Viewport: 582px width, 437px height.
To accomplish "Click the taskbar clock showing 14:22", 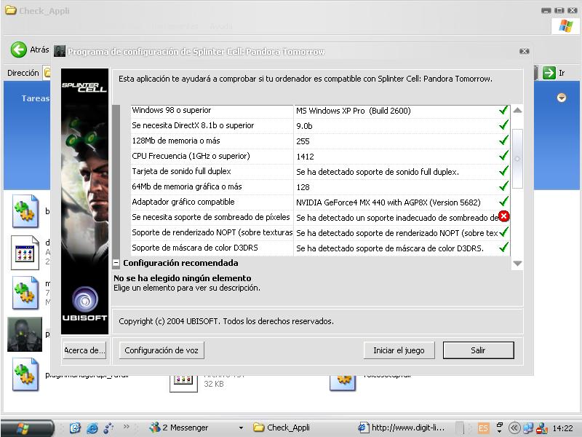I will [562, 428].
